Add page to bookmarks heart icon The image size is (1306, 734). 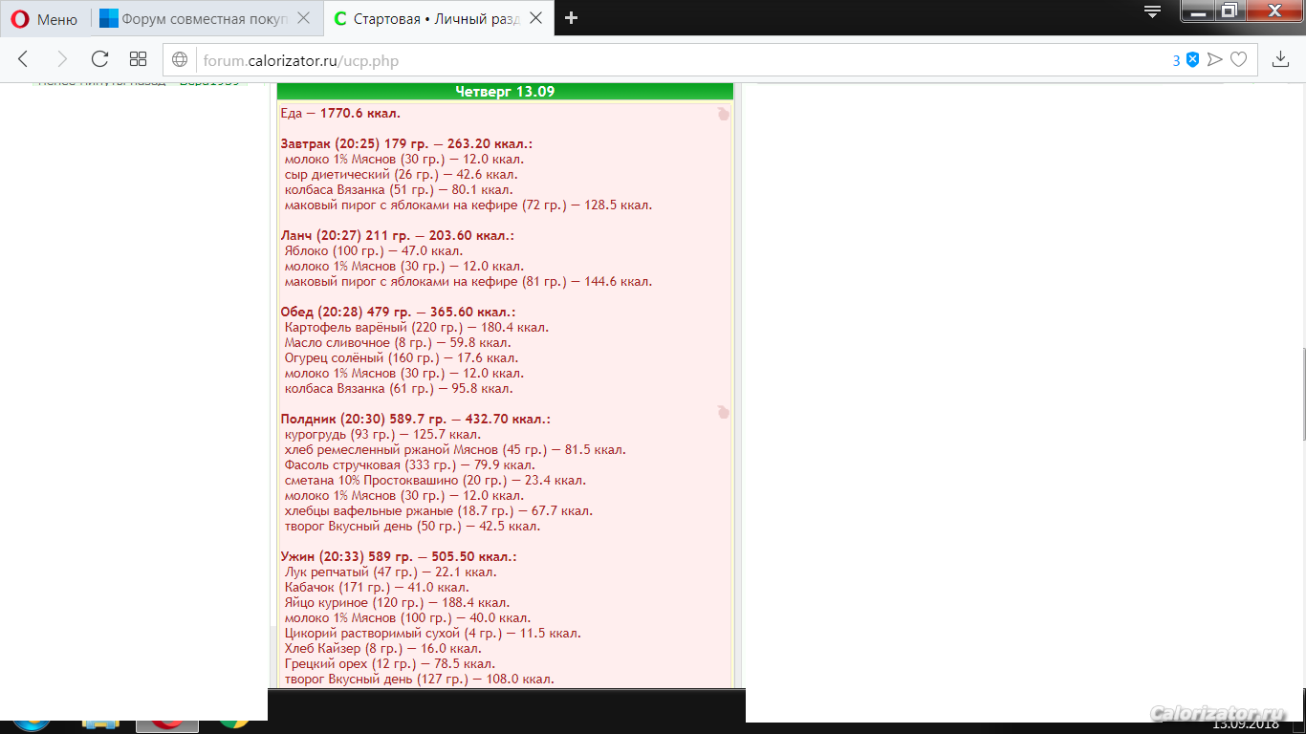(x=1238, y=60)
